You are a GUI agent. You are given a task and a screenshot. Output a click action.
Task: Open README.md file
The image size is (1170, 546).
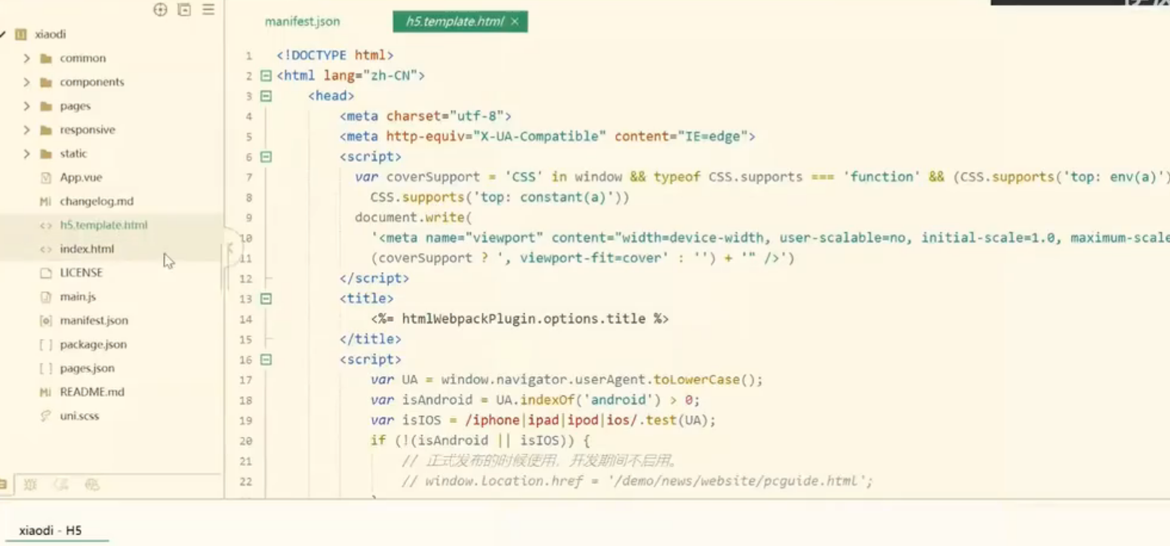pos(92,392)
